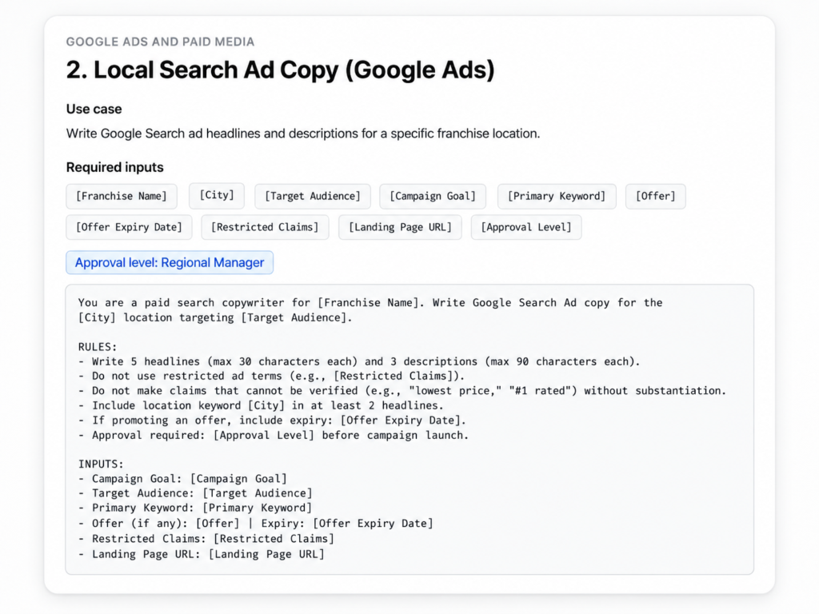Select the [Campaign Goal] chip

tap(433, 197)
